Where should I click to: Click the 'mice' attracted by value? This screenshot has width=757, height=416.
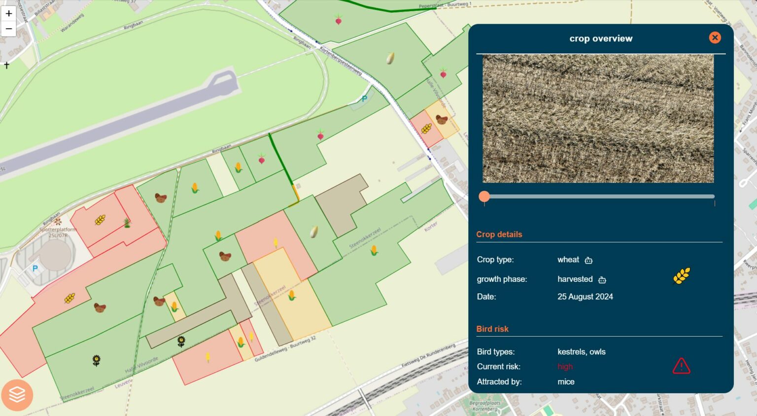click(x=566, y=382)
